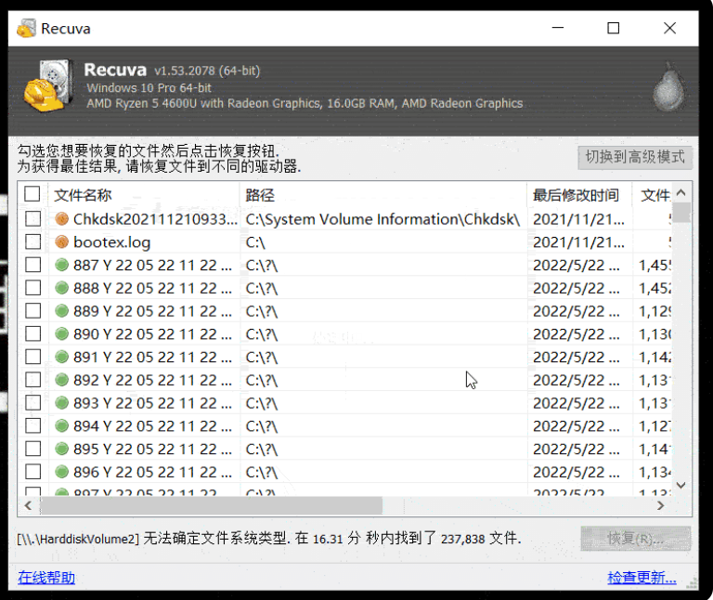Click the vertical scrollbar down arrow
This screenshot has height=600, width=713.
tap(681, 485)
